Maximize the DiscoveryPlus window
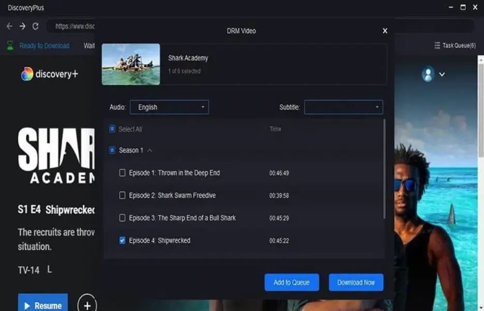Screen dimensions: 484x311 point(463,7)
